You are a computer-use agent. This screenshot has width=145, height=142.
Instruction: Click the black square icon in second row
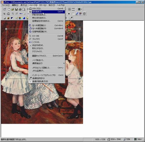pos(69,14)
